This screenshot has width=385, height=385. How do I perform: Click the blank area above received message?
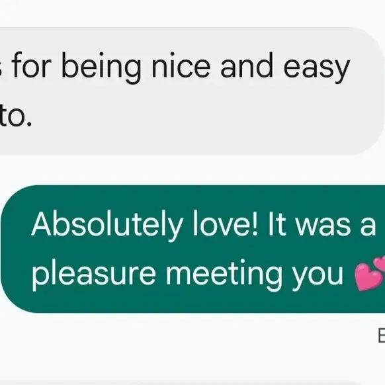click(192, 13)
